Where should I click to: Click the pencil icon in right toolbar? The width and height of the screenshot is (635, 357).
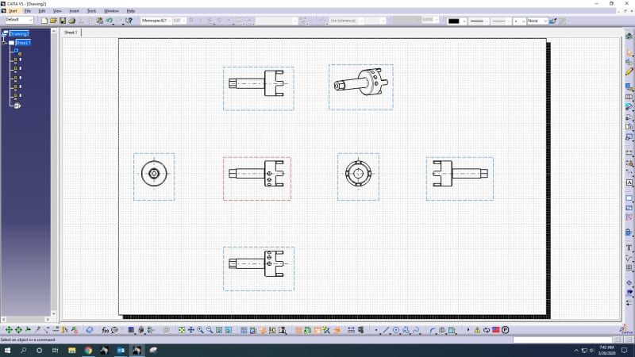[x=629, y=71]
